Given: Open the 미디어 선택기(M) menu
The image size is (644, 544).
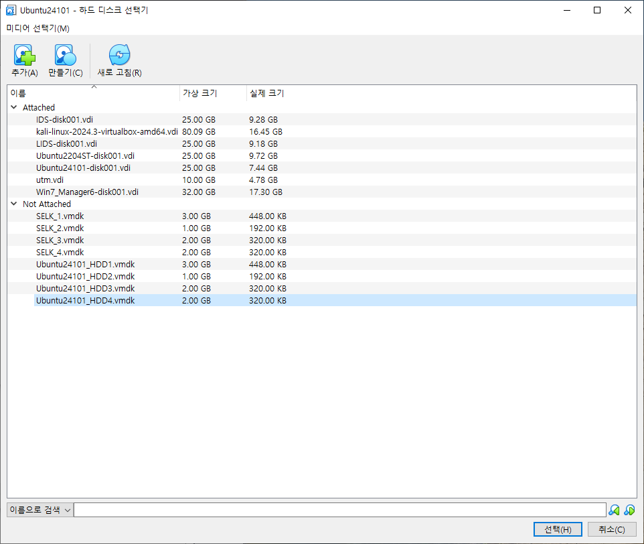Looking at the screenshot, I should (37, 28).
